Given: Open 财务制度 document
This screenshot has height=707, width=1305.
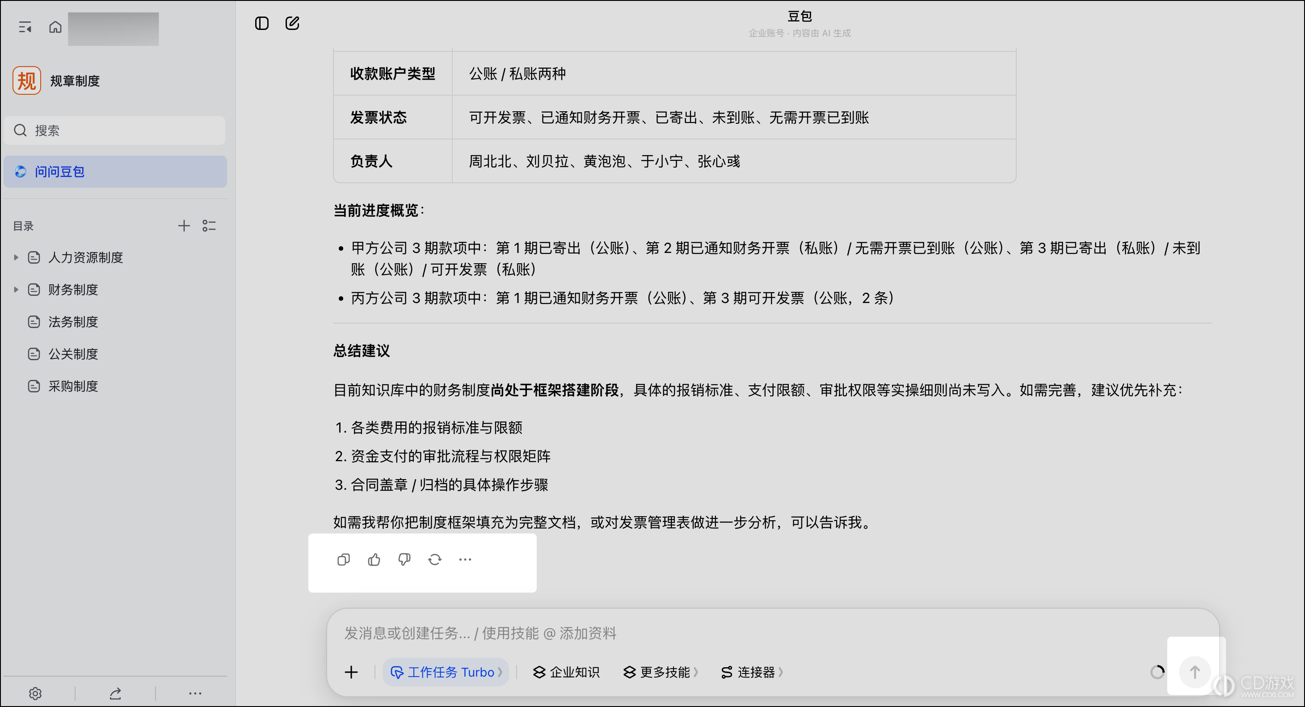Looking at the screenshot, I should pos(73,290).
